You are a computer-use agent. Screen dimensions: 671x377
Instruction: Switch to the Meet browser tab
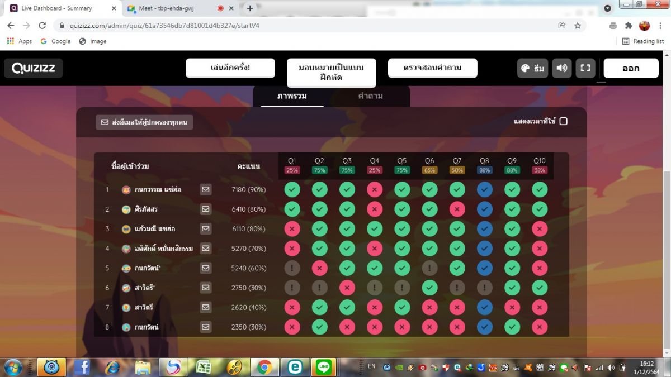168,8
